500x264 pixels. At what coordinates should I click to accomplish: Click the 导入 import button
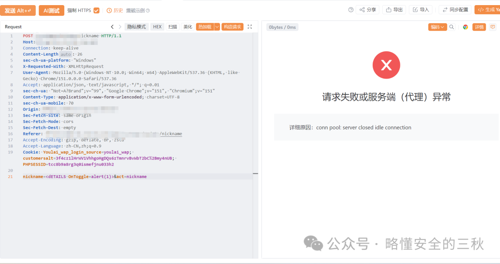(420, 10)
